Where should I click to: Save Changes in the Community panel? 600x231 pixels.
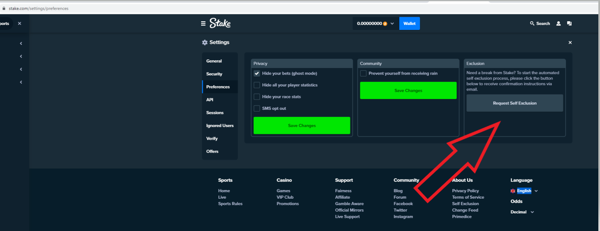(x=408, y=91)
